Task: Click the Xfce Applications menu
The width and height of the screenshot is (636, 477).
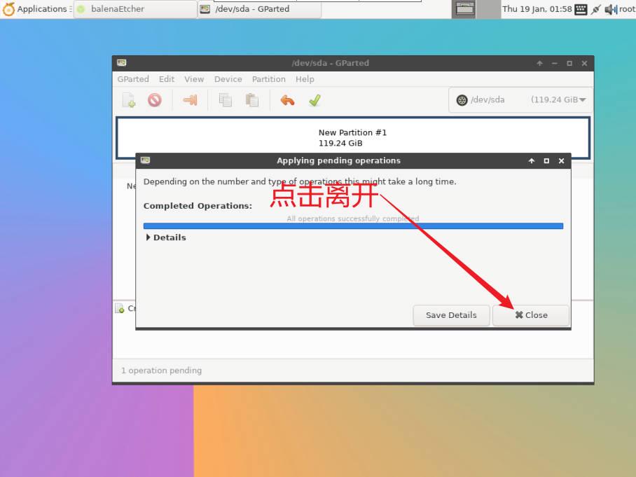Action: tap(36, 9)
